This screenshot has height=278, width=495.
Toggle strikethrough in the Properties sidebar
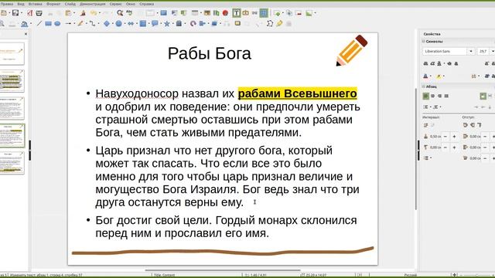(449, 63)
